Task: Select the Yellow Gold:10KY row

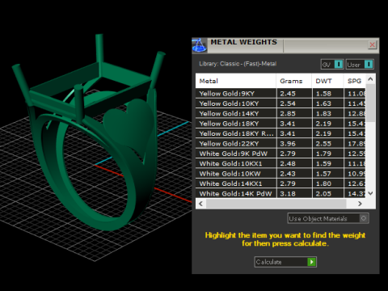Action: coord(280,103)
